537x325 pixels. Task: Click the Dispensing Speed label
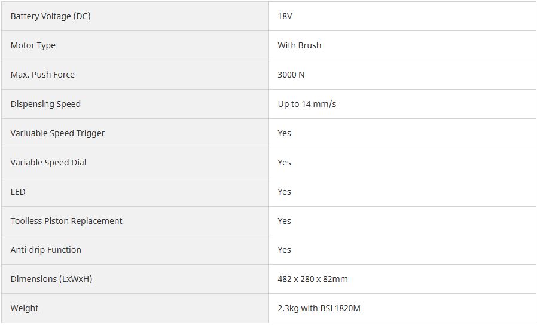pyautogui.click(x=45, y=104)
